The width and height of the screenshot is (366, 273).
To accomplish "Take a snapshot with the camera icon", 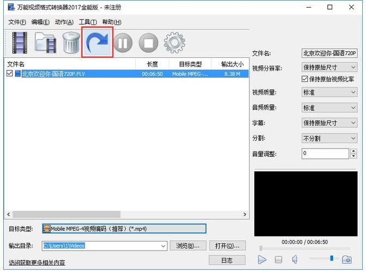I will pyautogui.click(x=347, y=259).
